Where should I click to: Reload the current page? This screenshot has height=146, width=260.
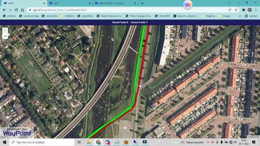point(16,10)
